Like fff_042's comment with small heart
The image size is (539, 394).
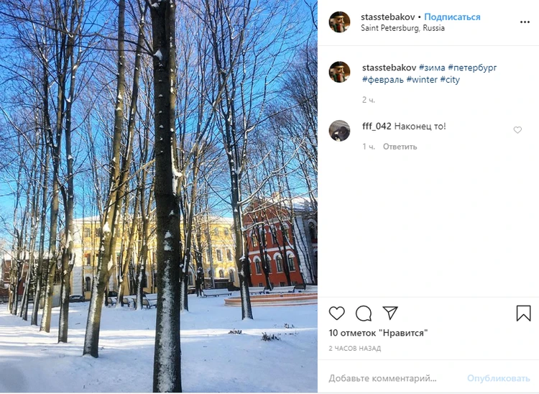coord(517,130)
